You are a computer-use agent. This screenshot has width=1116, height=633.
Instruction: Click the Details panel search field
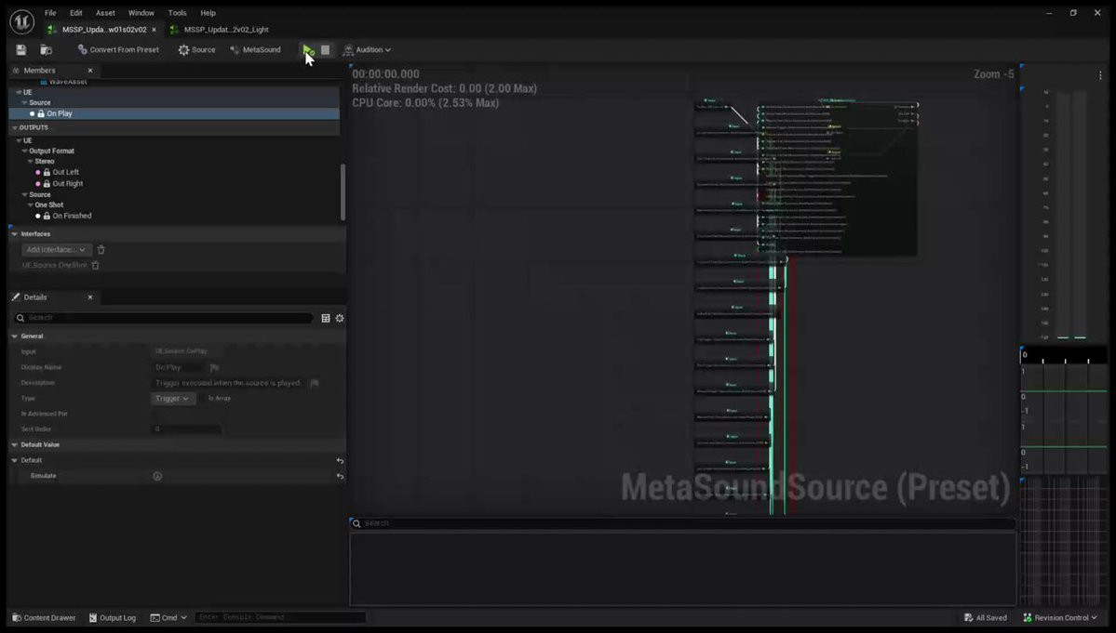coord(163,318)
